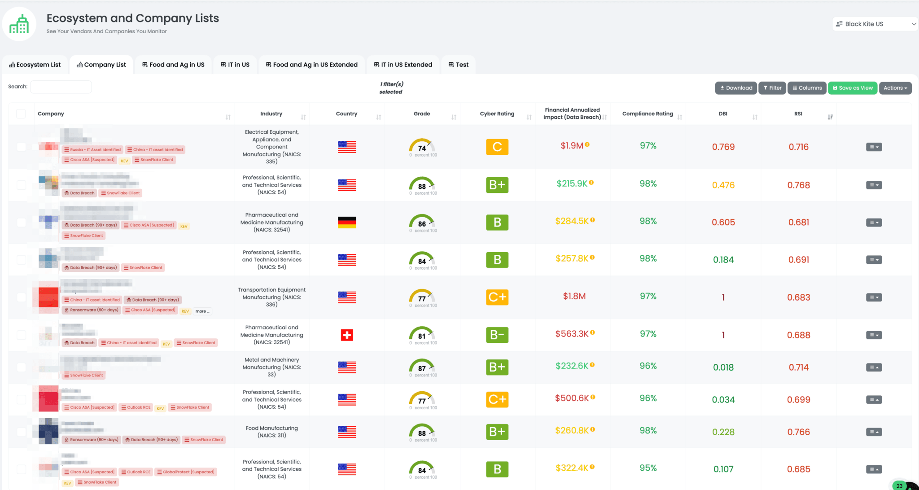Open row menu for first company
919x490 pixels.
coord(874,147)
